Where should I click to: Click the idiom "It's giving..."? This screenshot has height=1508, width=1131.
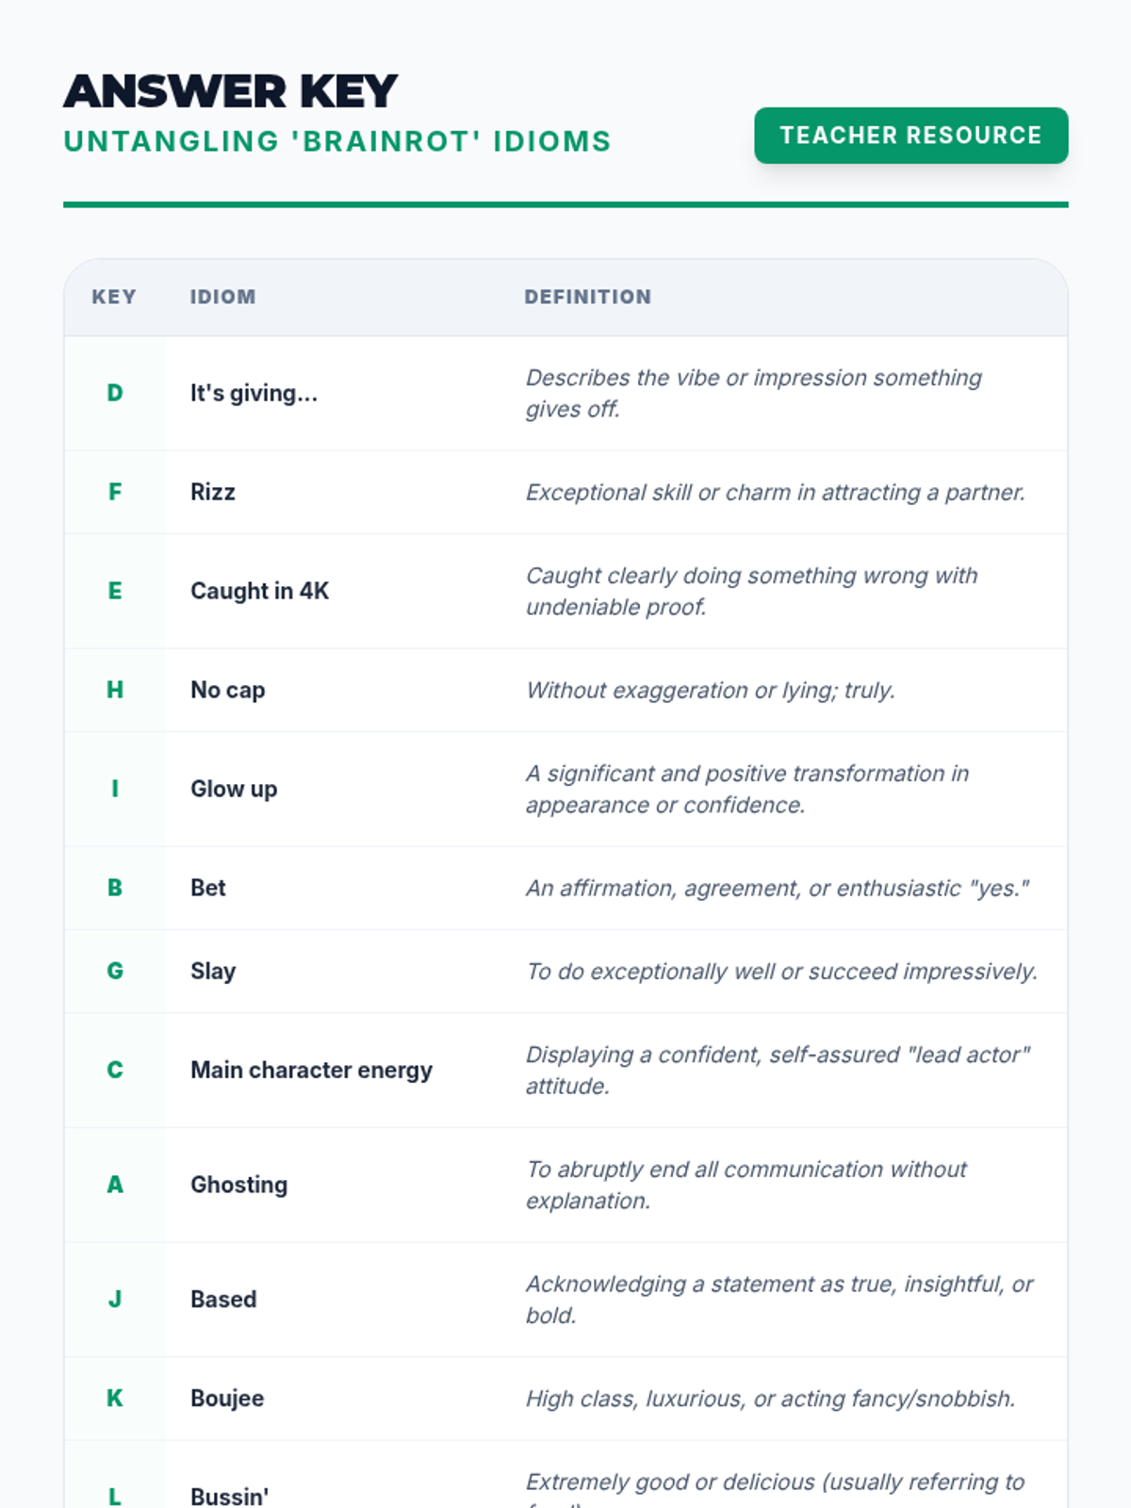[x=254, y=393]
